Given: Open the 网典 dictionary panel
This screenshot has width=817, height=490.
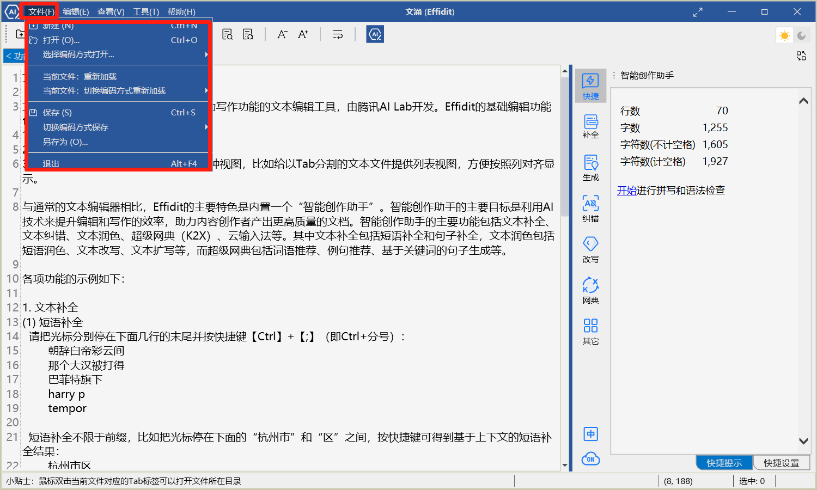Looking at the screenshot, I should click(x=590, y=291).
